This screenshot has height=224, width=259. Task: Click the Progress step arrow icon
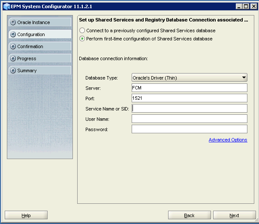click(13, 58)
